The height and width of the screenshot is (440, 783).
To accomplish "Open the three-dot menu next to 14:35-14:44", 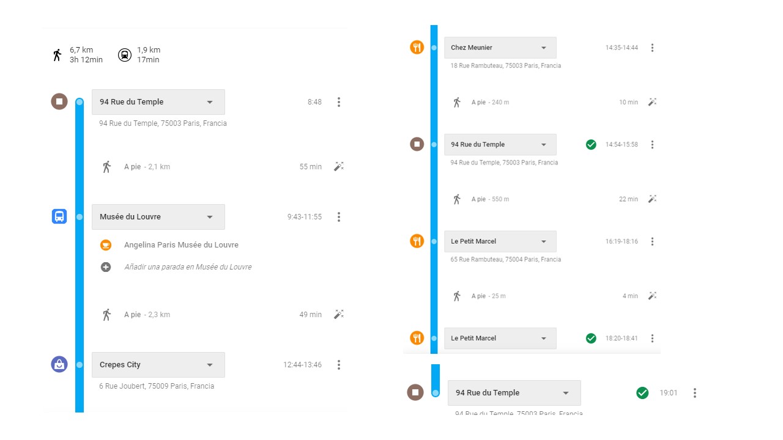I will [x=652, y=48].
